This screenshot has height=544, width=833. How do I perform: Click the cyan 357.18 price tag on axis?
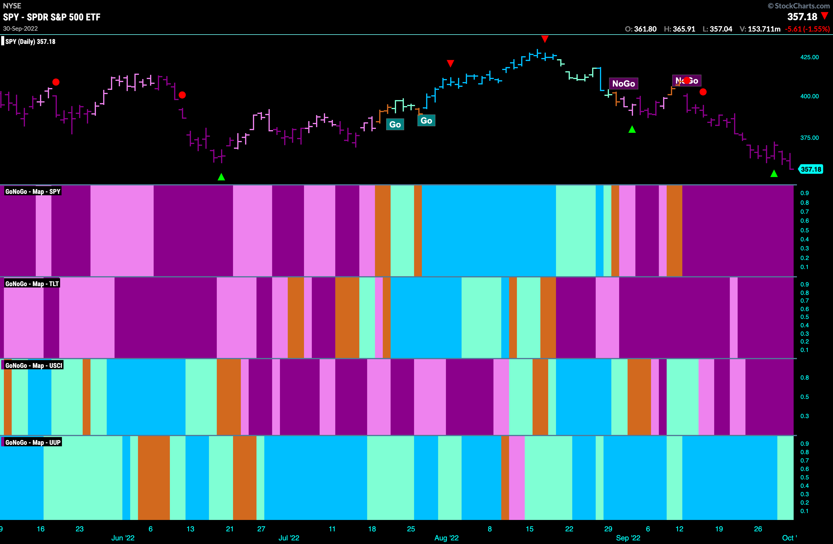click(x=810, y=169)
